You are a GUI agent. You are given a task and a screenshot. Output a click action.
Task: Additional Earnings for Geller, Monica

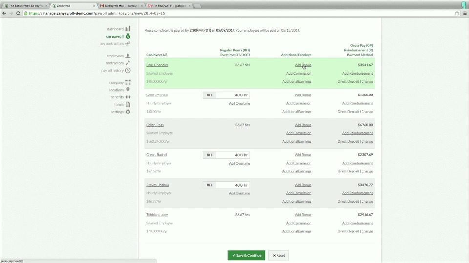click(x=297, y=112)
